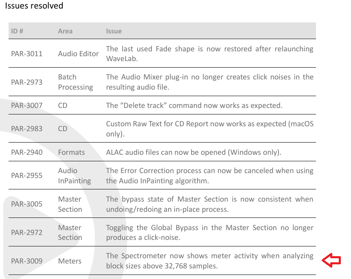Click the "Audio Editor" area cell

78,53
